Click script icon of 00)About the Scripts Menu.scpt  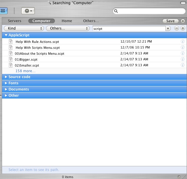pos(11,53)
